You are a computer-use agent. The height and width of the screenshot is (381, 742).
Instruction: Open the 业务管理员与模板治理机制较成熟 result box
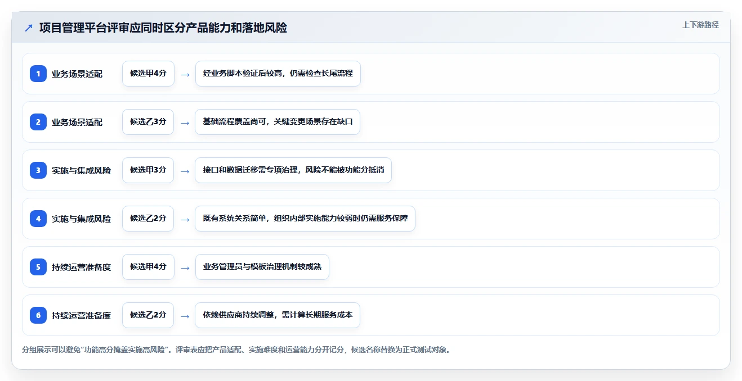point(262,267)
